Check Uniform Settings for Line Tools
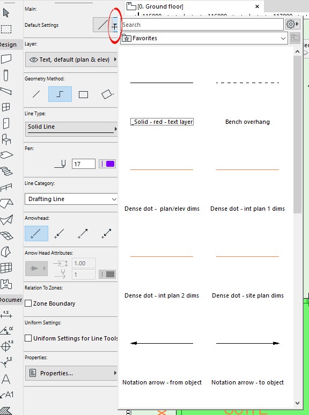The height and width of the screenshot is (415, 309). tap(28, 338)
